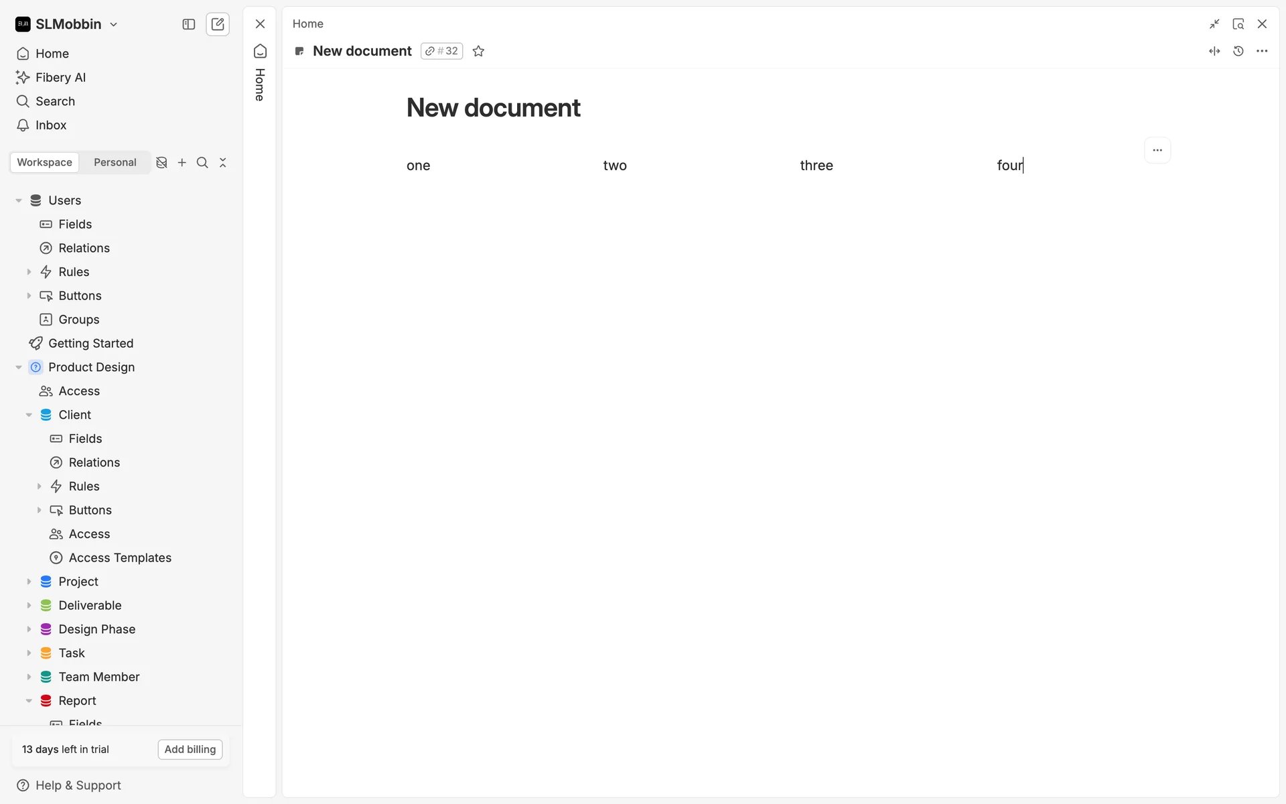This screenshot has width=1286, height=804.
Task: Collapse the Product Design space
Action: pyautogui.click(x=19, y=367)
